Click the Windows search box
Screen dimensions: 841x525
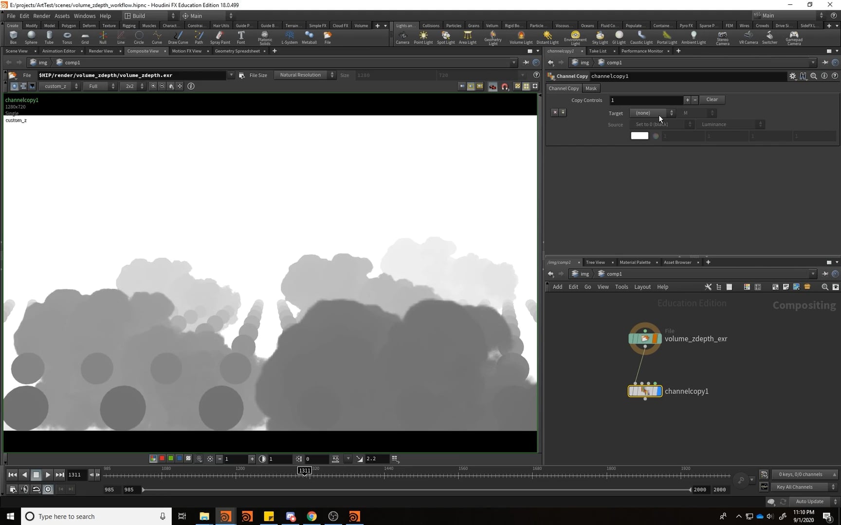coord(96,516)
